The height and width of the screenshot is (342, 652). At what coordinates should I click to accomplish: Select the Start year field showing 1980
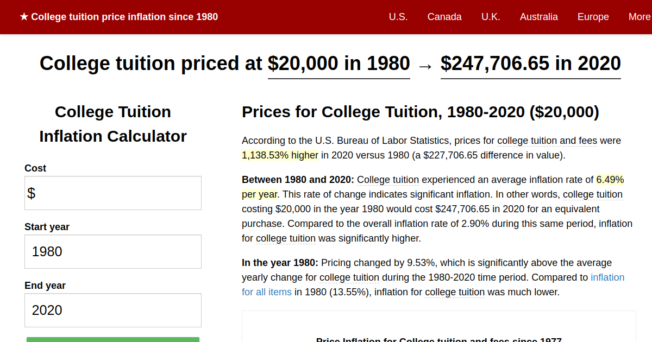click(112, 251)
